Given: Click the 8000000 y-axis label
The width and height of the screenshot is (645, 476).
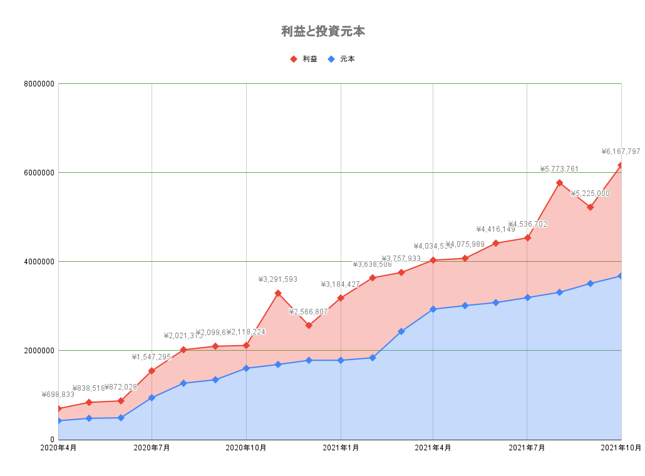Looking at the screenshot, I should [x=39, y=84].
